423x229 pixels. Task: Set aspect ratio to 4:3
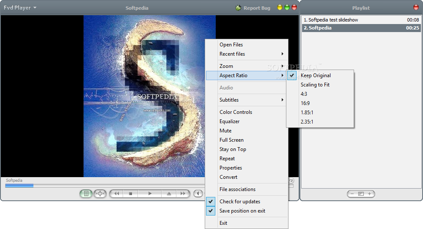pyautogui.click(x=320, y=94)
